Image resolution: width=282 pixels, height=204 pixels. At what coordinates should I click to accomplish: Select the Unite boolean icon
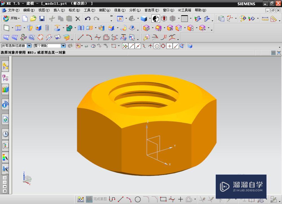(x=69, y=28)
